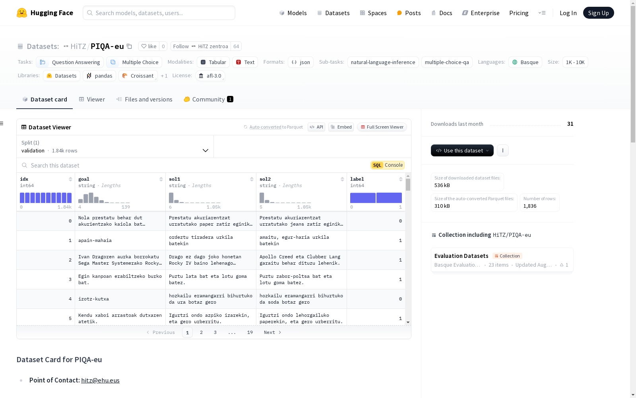The height and width of the screenshot is (398, 636).
Task: Click the more options kebab icon
Action: pyautogui.click(x=503, y=150)
